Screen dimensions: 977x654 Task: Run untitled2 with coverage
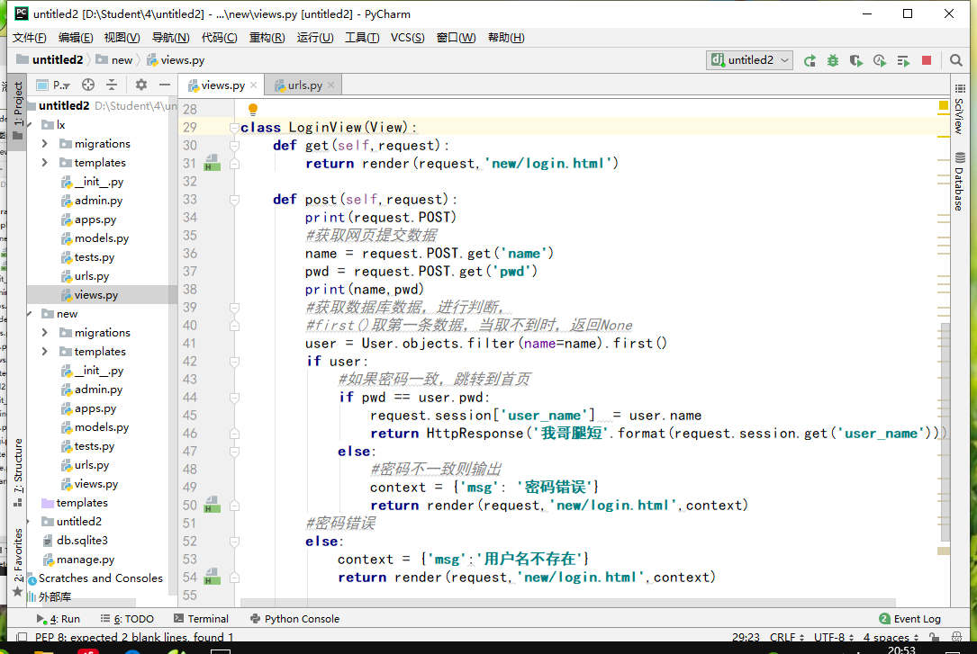point(856,60)
